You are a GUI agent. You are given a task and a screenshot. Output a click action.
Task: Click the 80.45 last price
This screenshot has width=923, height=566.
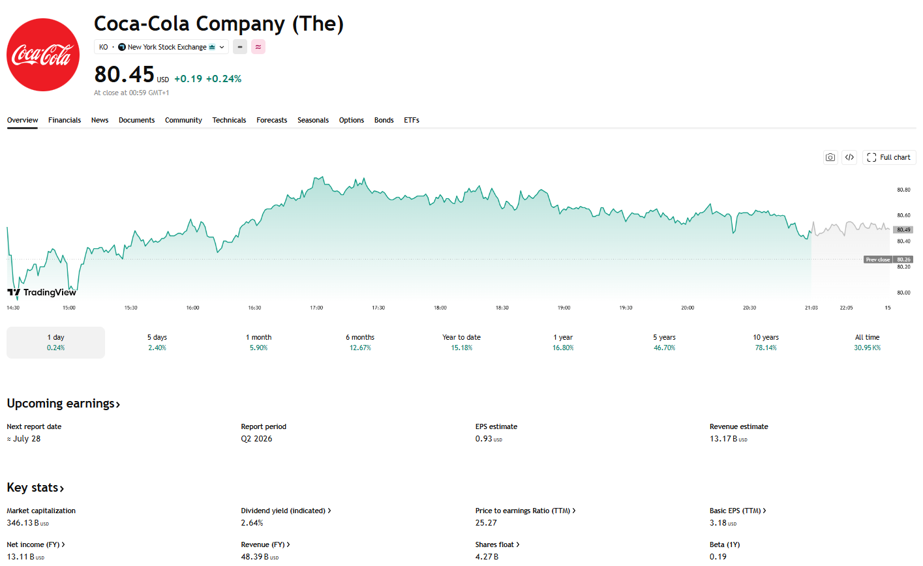pos(124,74)
